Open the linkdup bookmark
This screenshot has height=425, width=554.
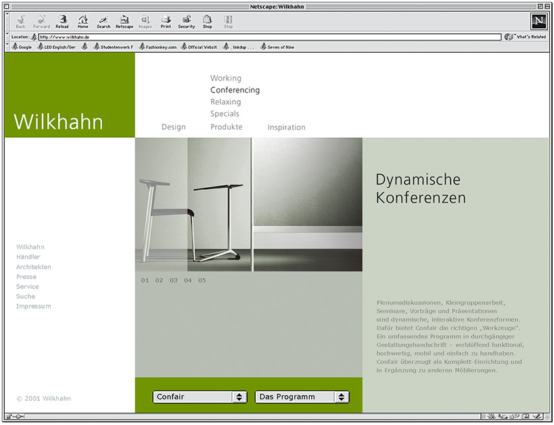tap(239, 47)
